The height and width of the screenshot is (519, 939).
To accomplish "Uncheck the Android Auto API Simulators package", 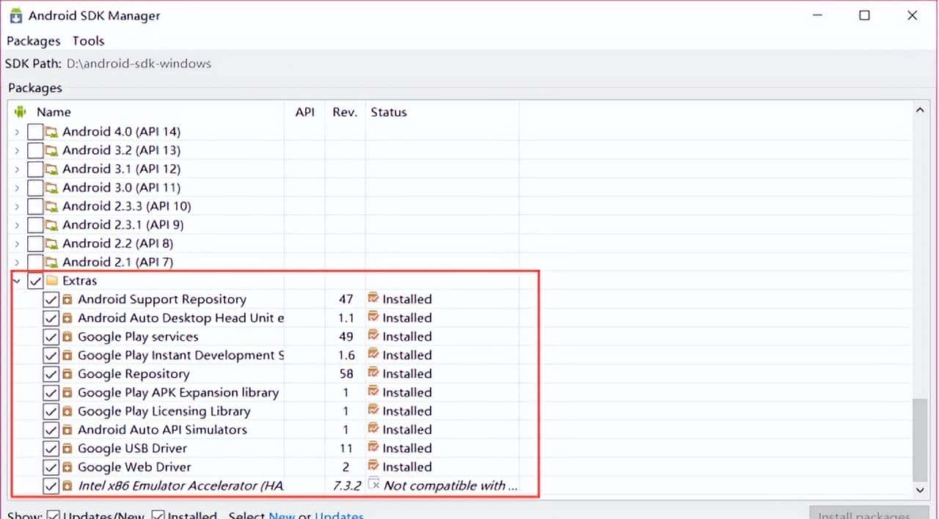I will click(x=50, y=430).
